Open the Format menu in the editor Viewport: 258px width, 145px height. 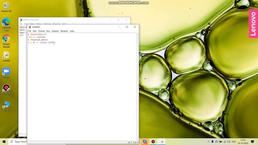(x=41, y=31)
